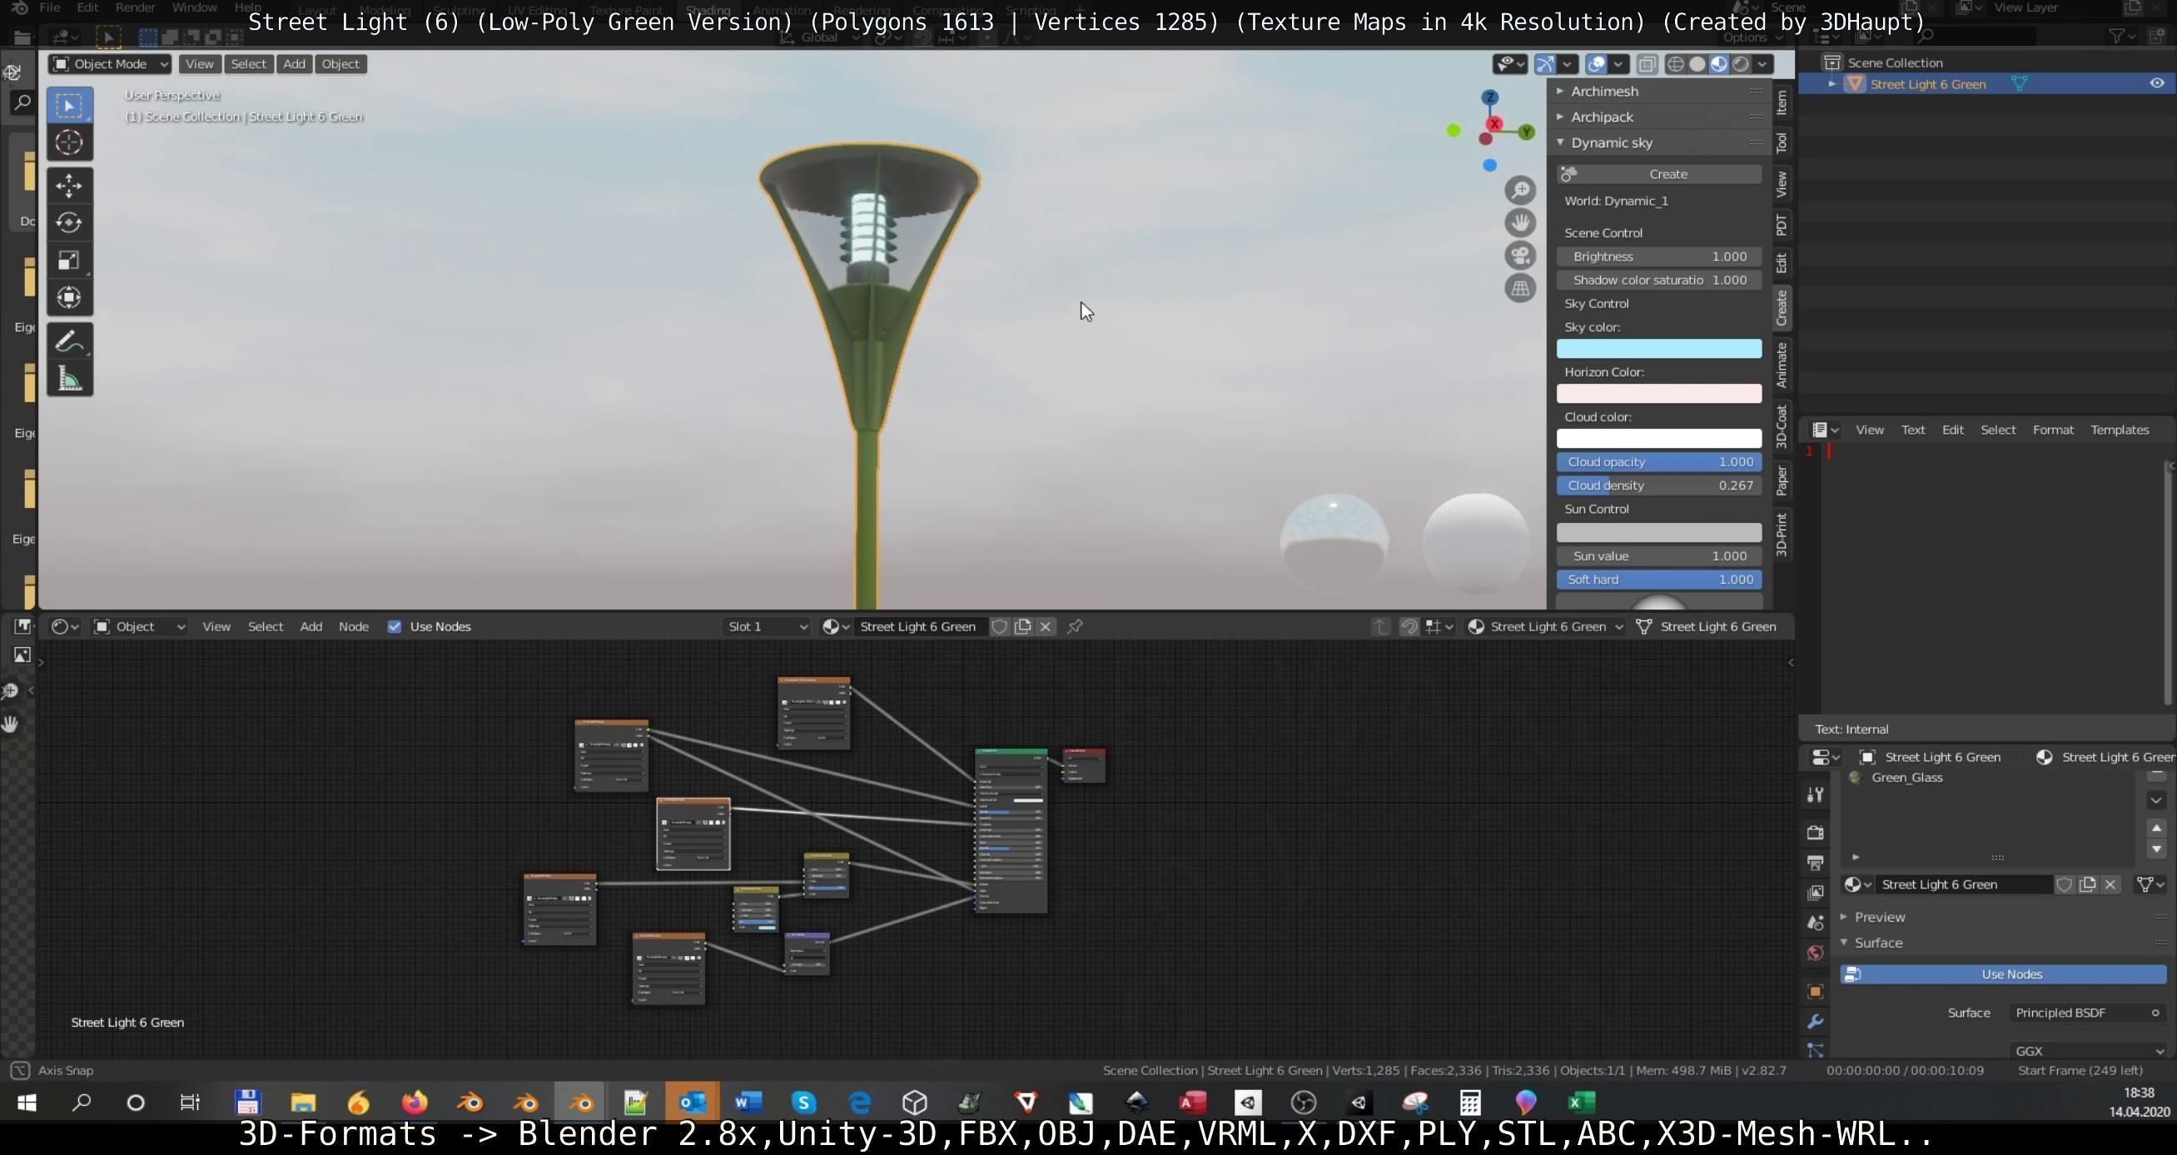The width and height of the screenshot is (2177, 1155).
Task: Open the Principled BSDF surface dropdown
Action: coord(2086,1013)
